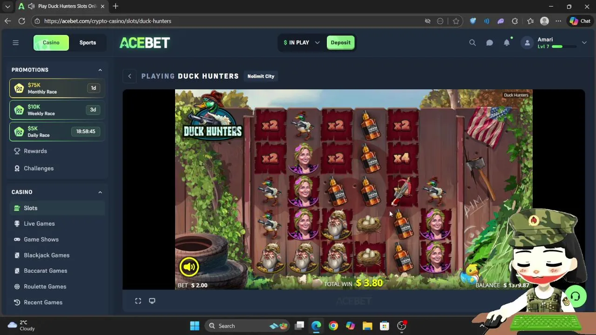Open Microsoft Store from taskbar

click(384, 326)
